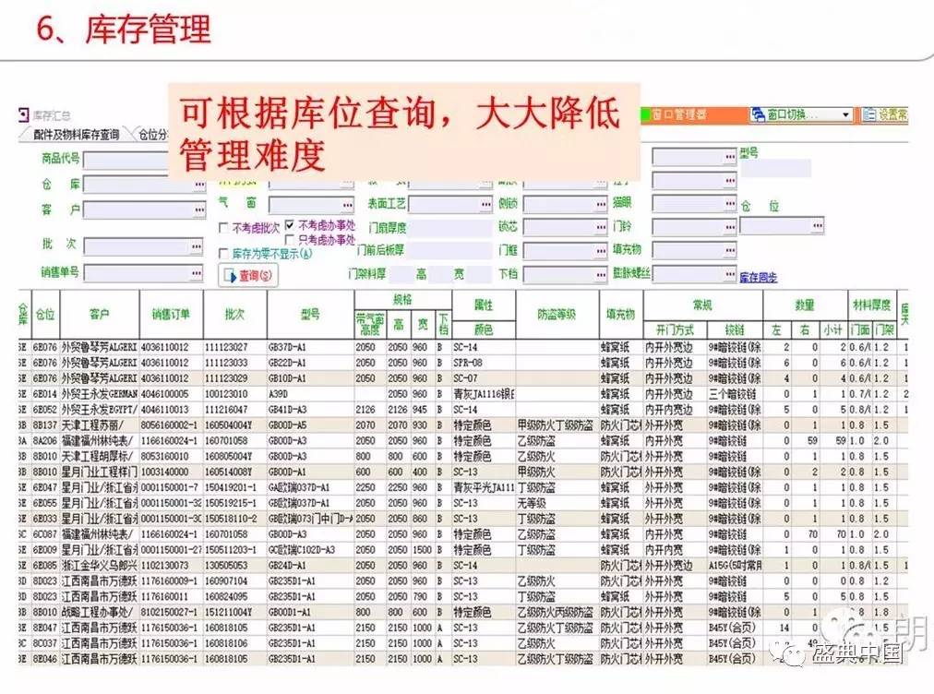Click ellipsis lookup icon for 仓位 field
This screenshot has width=934, height=694.
[817, 225]
